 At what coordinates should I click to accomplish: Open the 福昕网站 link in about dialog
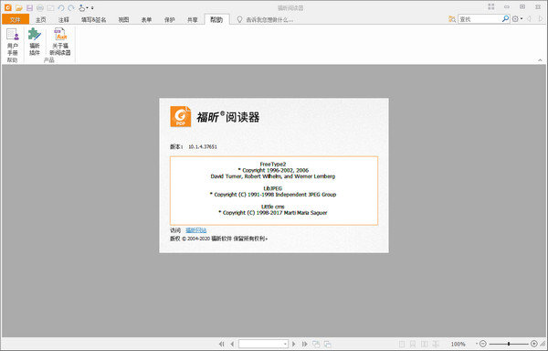196,230
